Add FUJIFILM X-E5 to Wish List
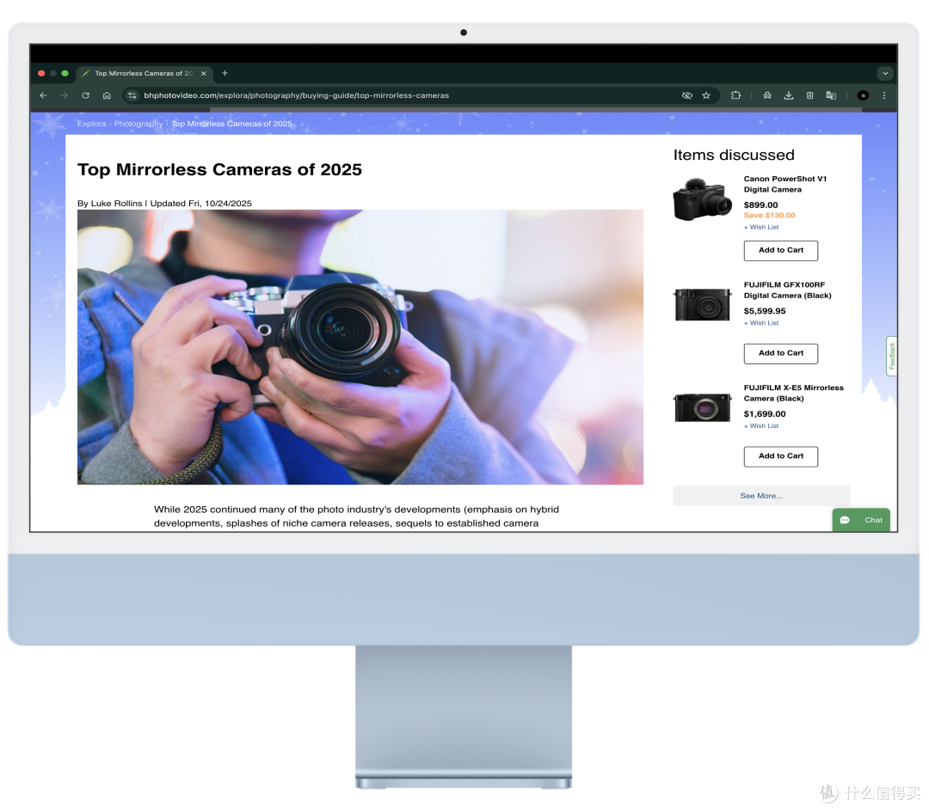929x812 pixels. (x=761, y=426)
